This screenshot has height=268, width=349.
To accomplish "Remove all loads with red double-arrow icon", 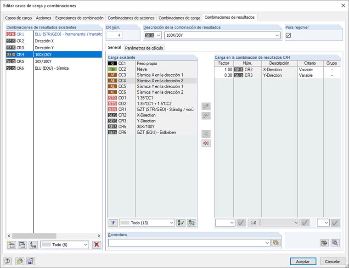I will [x=206, y=143].
